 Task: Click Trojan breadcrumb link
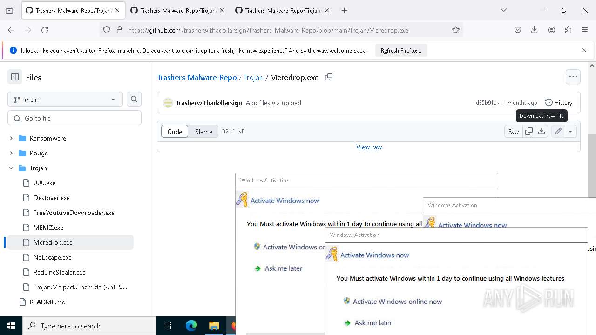point(253,77)
